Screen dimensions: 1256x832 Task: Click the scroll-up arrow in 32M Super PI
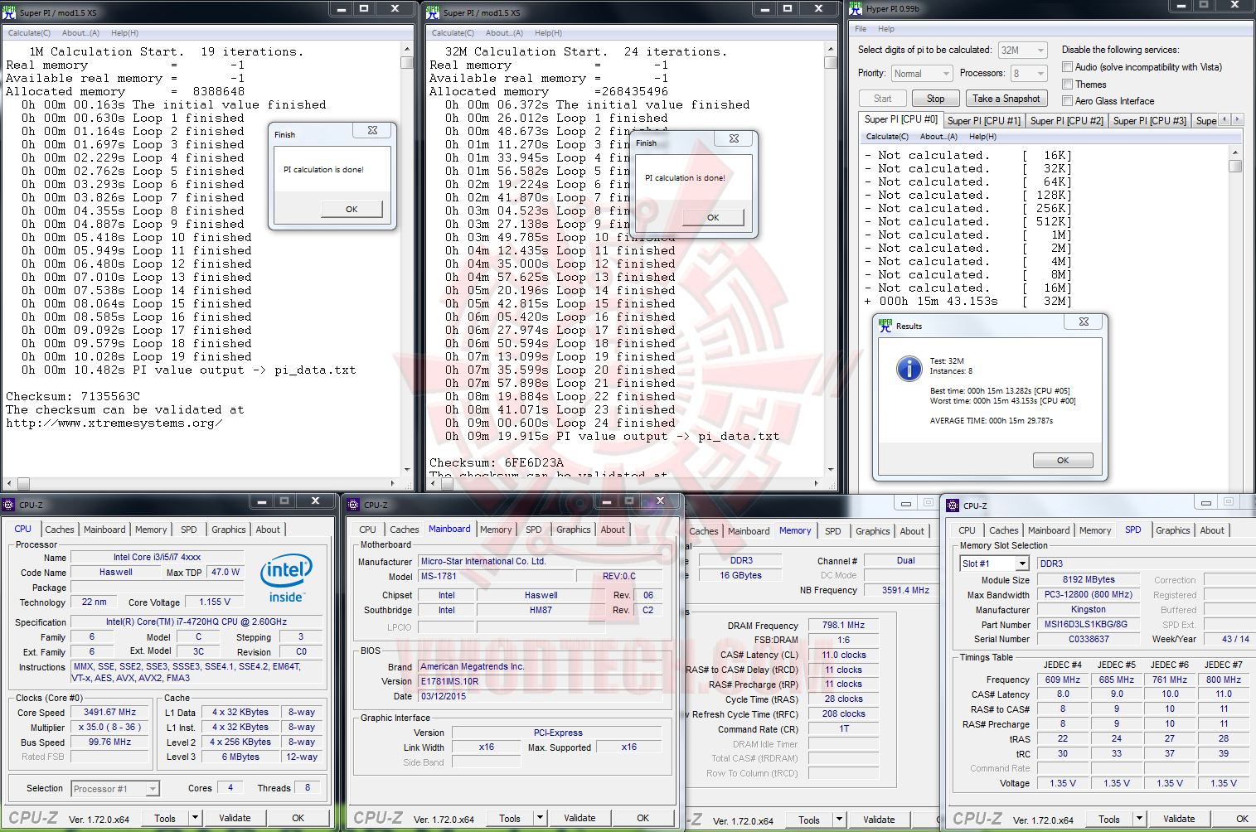830,48
